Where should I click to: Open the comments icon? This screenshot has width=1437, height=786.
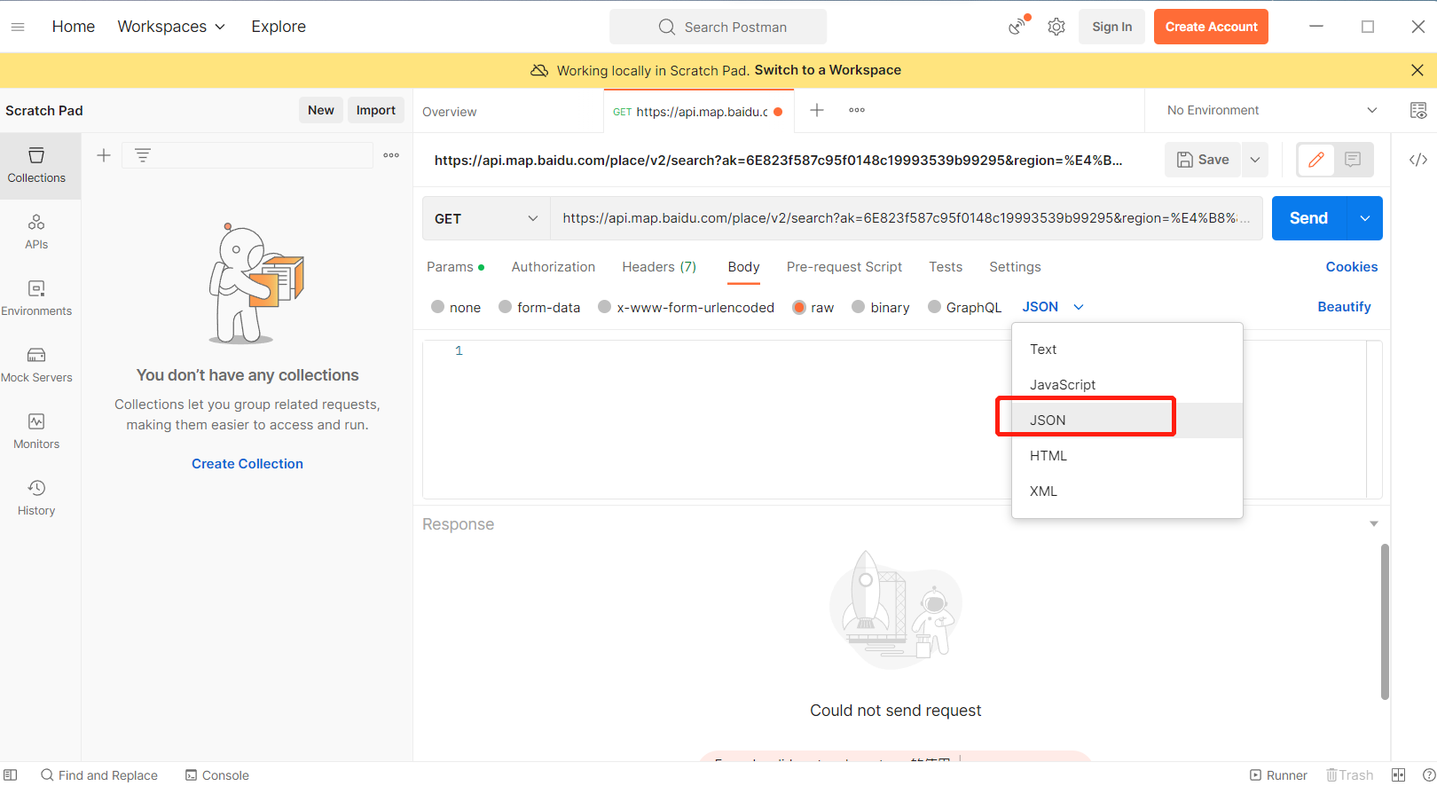click(x=1353, y=160)
